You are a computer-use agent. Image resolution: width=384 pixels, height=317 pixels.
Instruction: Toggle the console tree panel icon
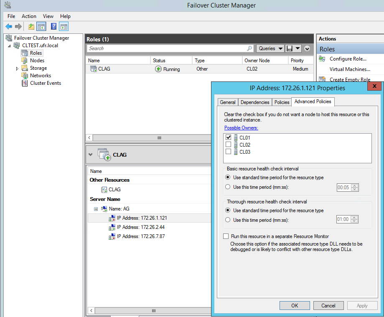(42, 26)
